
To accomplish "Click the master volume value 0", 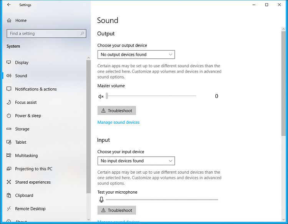I will pyautogui.click(x=217, y=96).
